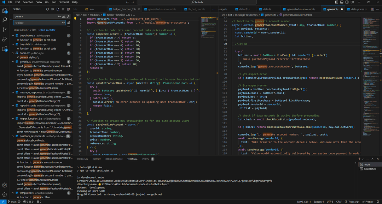Image resolution: width=382 pixels, height=204 pixels.
Task: Clear the search results
Action: coord(53,9)
